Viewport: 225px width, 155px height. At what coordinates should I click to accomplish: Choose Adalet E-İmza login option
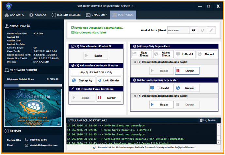(163, 54)
